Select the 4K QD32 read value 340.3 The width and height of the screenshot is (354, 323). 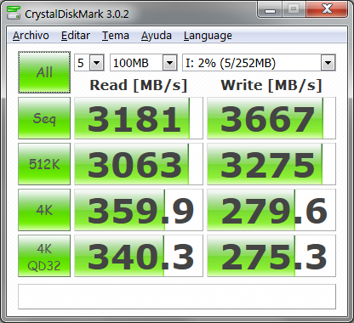coord(139,256)
